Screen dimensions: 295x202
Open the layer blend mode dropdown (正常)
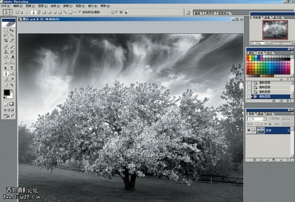(x=256, y=119)
